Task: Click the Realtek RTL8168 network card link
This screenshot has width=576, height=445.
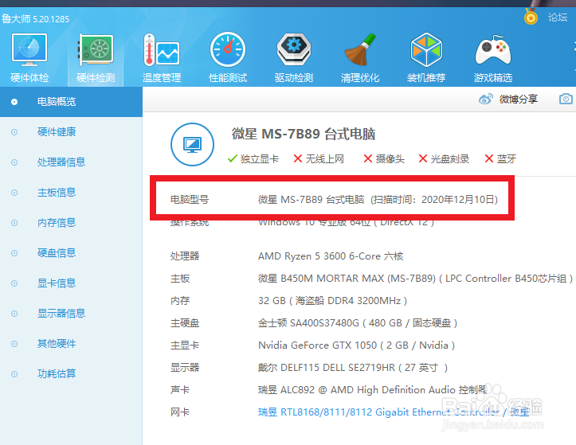Action: (394, 412)
